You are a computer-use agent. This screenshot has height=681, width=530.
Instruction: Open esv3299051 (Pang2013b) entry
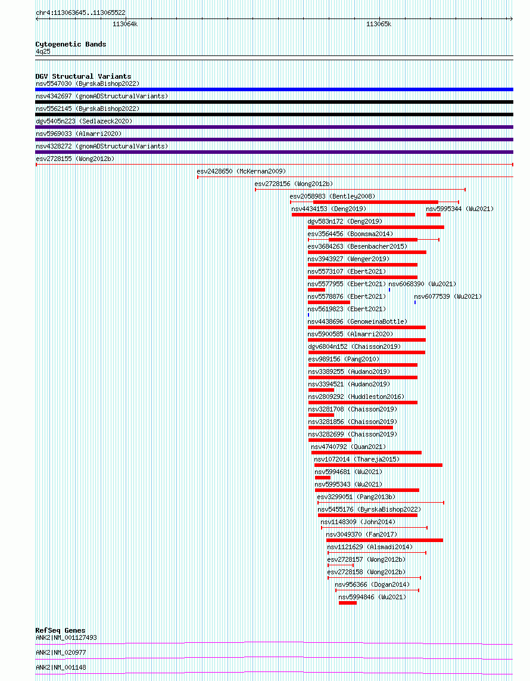(x=357, y=498)
